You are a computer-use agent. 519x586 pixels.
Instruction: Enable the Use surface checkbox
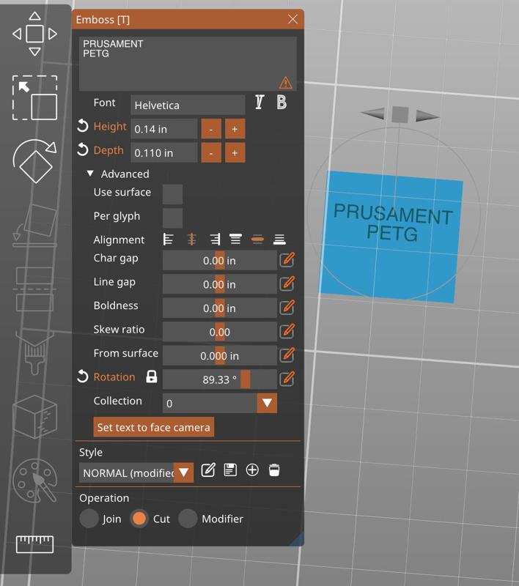click(173, 194)
